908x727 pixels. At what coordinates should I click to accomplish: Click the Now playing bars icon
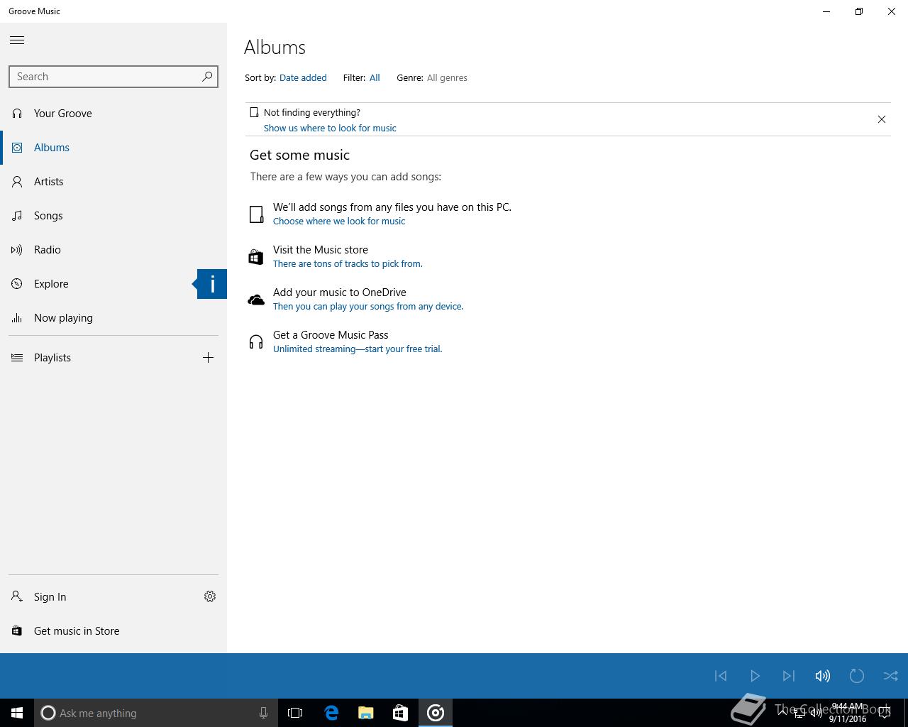[17, 318]
